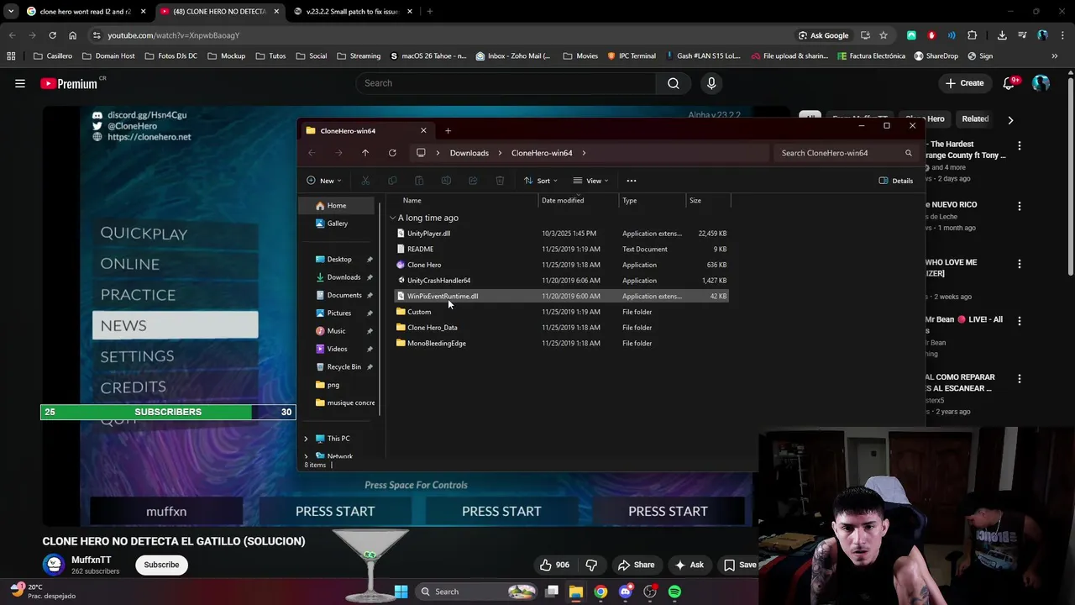Bookmark this page with the star icon
1075x605 pixels.
[x=884, y=35]
